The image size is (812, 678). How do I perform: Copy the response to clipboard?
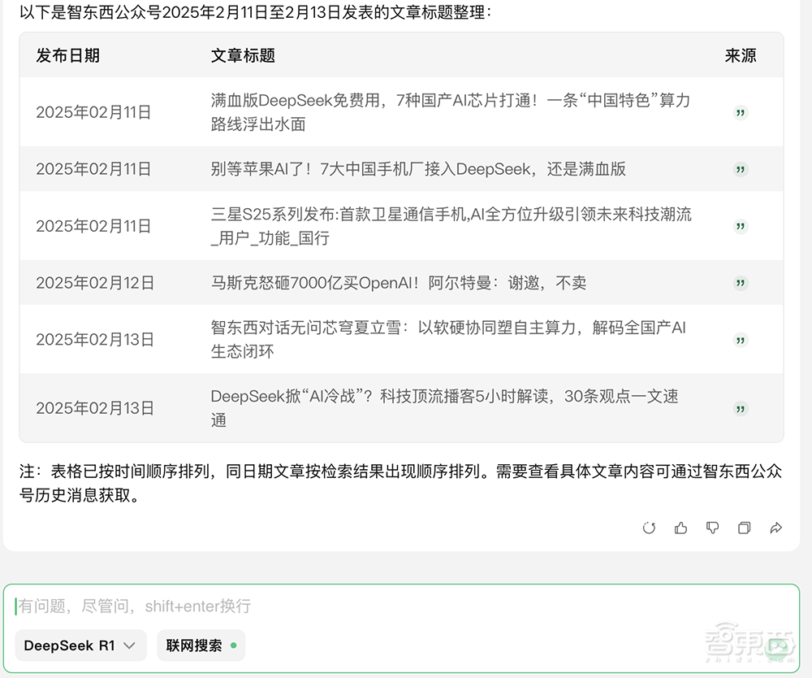pos(744,528)
